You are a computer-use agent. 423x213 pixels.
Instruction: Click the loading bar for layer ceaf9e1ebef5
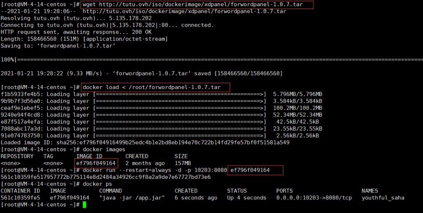pos(180,108)
